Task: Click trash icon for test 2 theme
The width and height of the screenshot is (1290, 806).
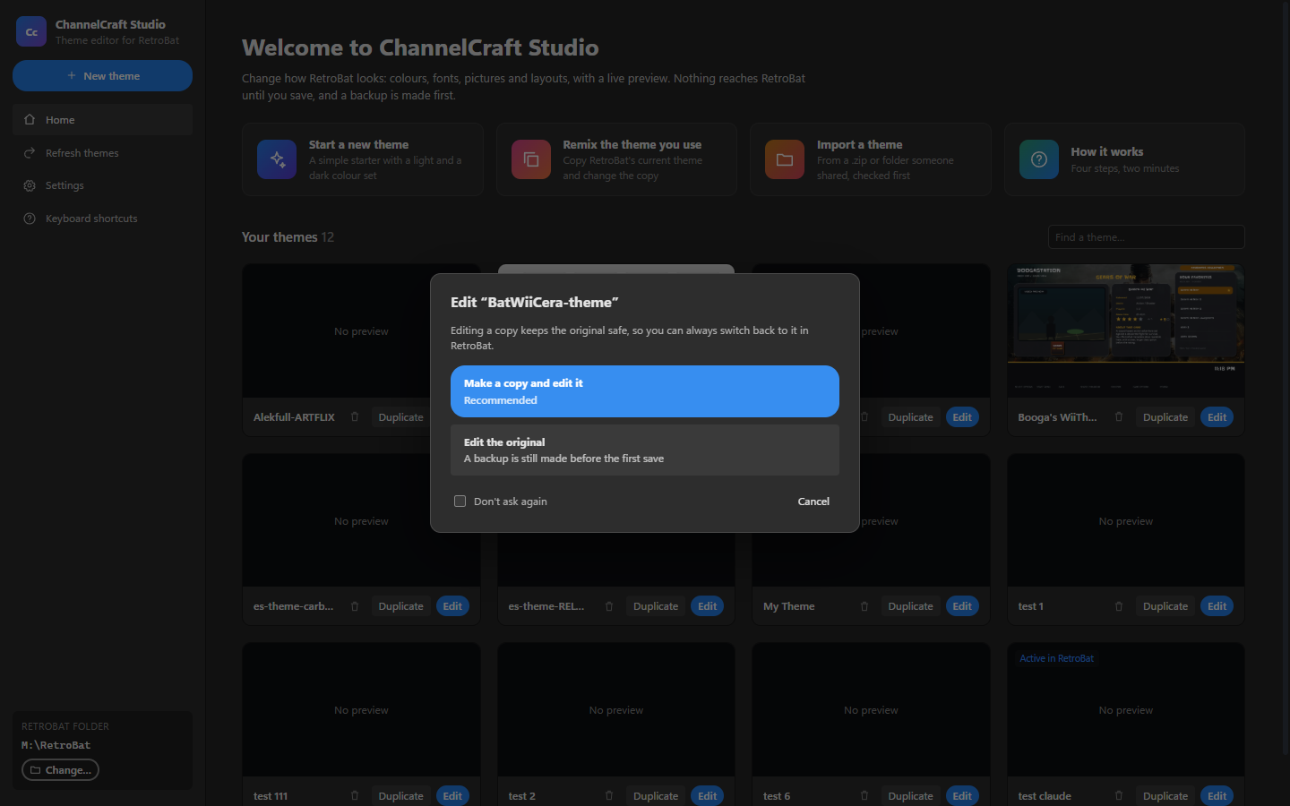Action: point(609,796)
